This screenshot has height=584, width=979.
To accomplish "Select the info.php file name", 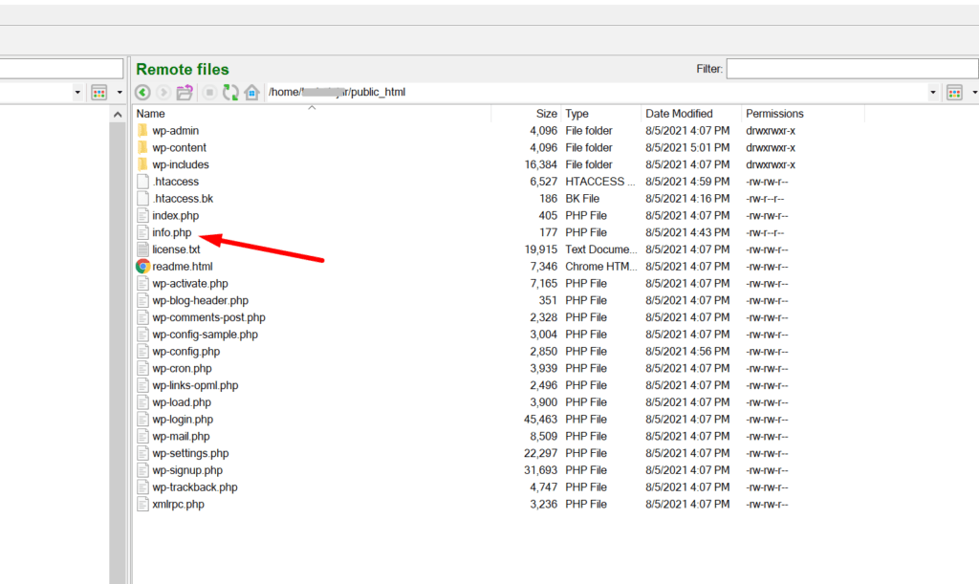I will tap(172, 232).
